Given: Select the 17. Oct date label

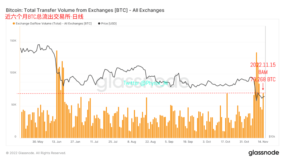Looking at the screenshot, I should (x=226, y=142).
